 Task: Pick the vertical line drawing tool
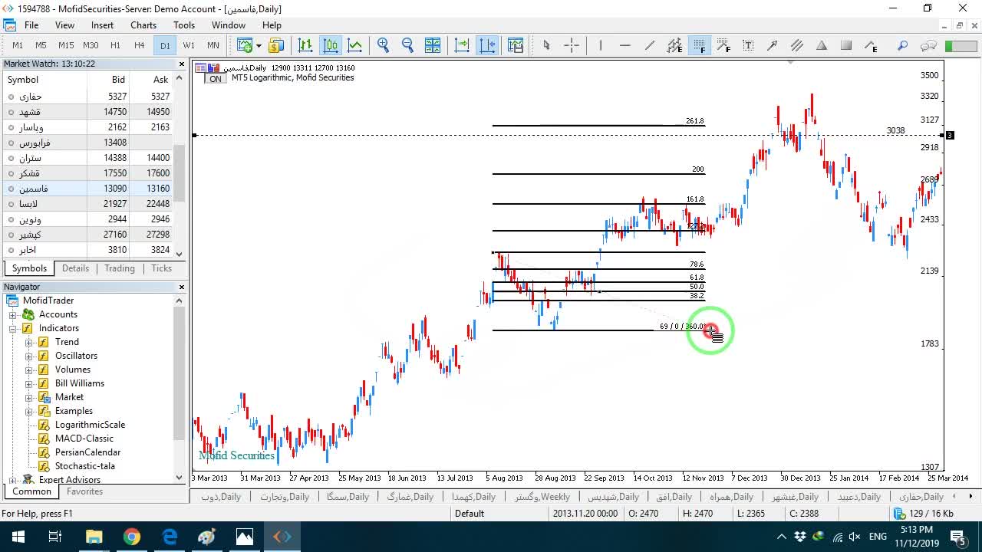pyautogui.click(x=601, y=45)
